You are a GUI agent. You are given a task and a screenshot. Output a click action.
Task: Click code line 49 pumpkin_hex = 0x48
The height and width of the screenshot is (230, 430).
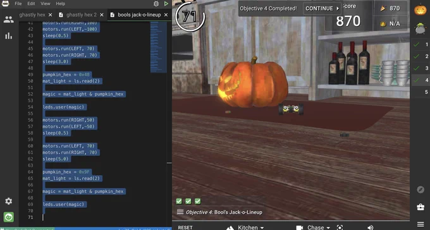[x=67, y=75]
